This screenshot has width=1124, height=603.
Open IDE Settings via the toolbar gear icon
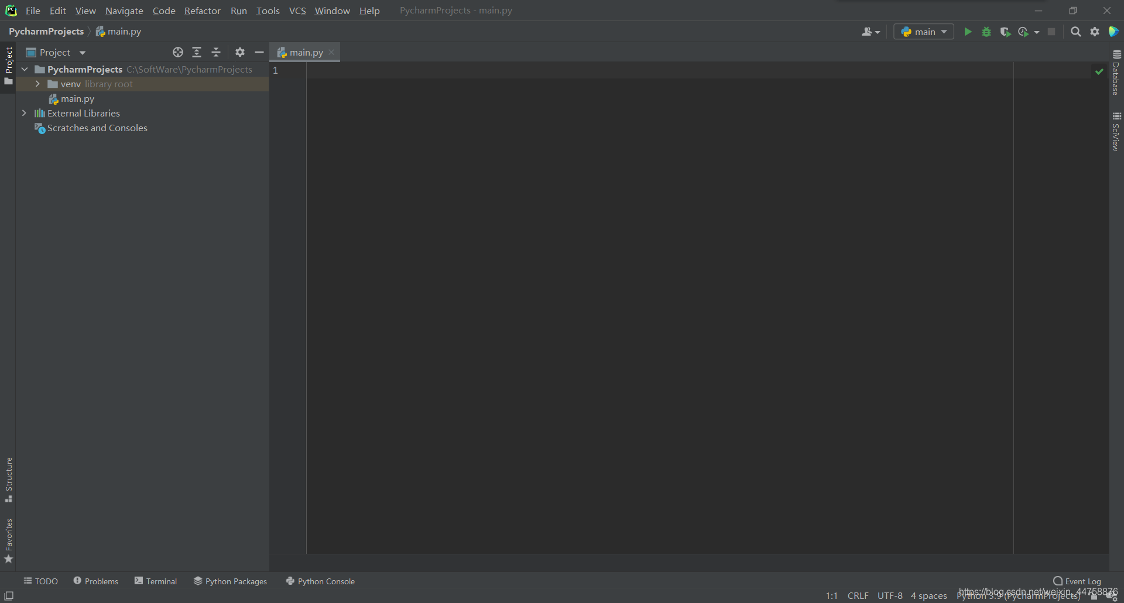tap(1095, 32)
